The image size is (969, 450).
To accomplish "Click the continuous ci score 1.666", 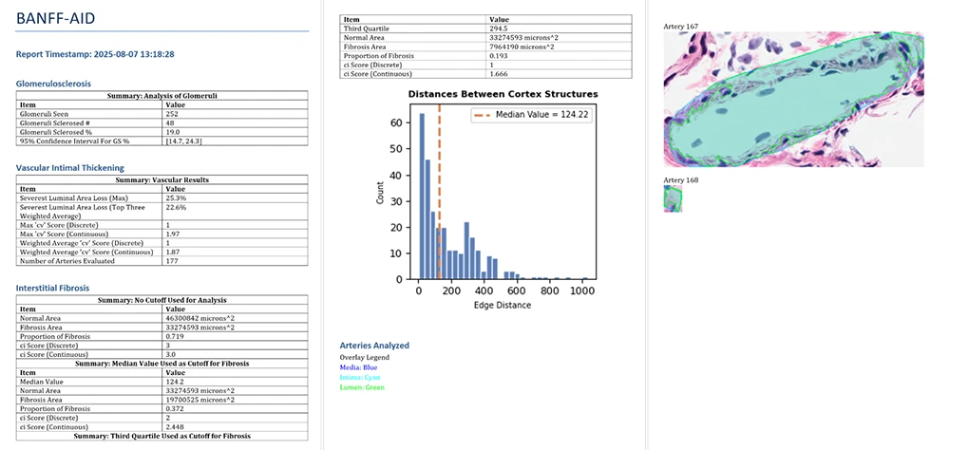I will point(498,73).
